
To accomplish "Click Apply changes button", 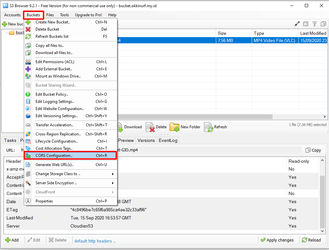I will point(277,240).
